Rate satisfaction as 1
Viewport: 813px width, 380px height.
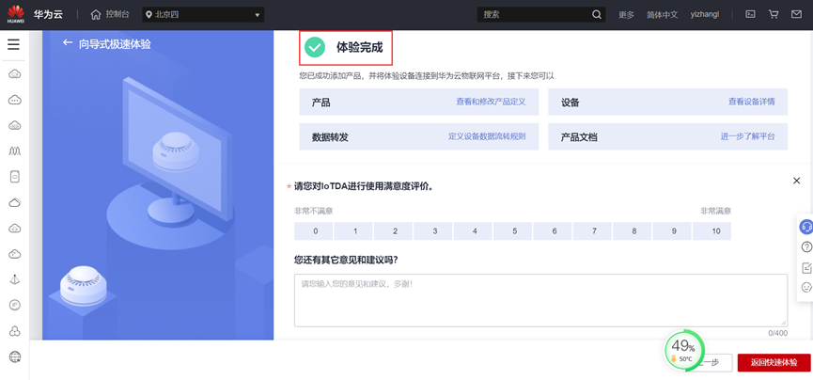coord(355,231)
